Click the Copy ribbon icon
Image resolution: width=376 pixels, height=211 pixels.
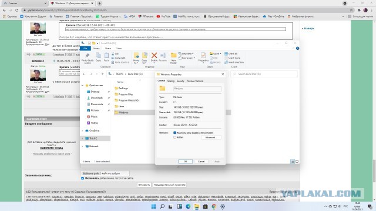tap(98, 56)
